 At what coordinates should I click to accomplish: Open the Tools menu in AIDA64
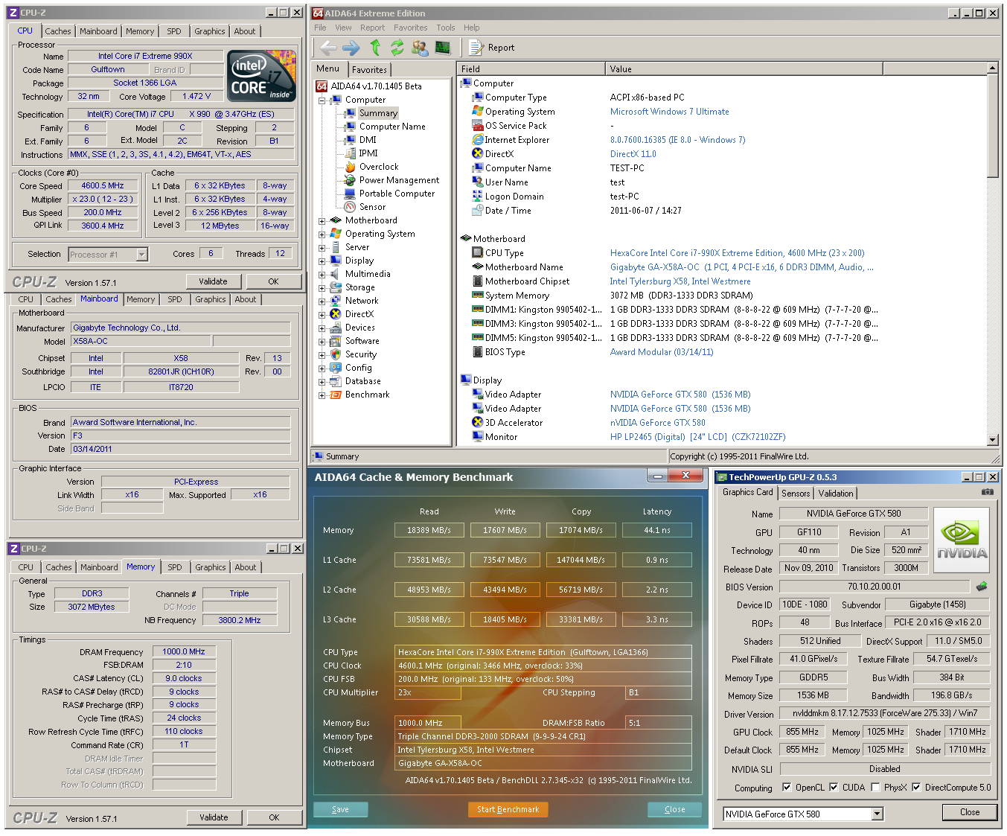pos(446,28)
